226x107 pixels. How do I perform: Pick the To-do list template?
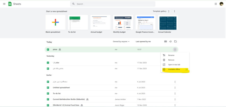[x=78, y=22]
